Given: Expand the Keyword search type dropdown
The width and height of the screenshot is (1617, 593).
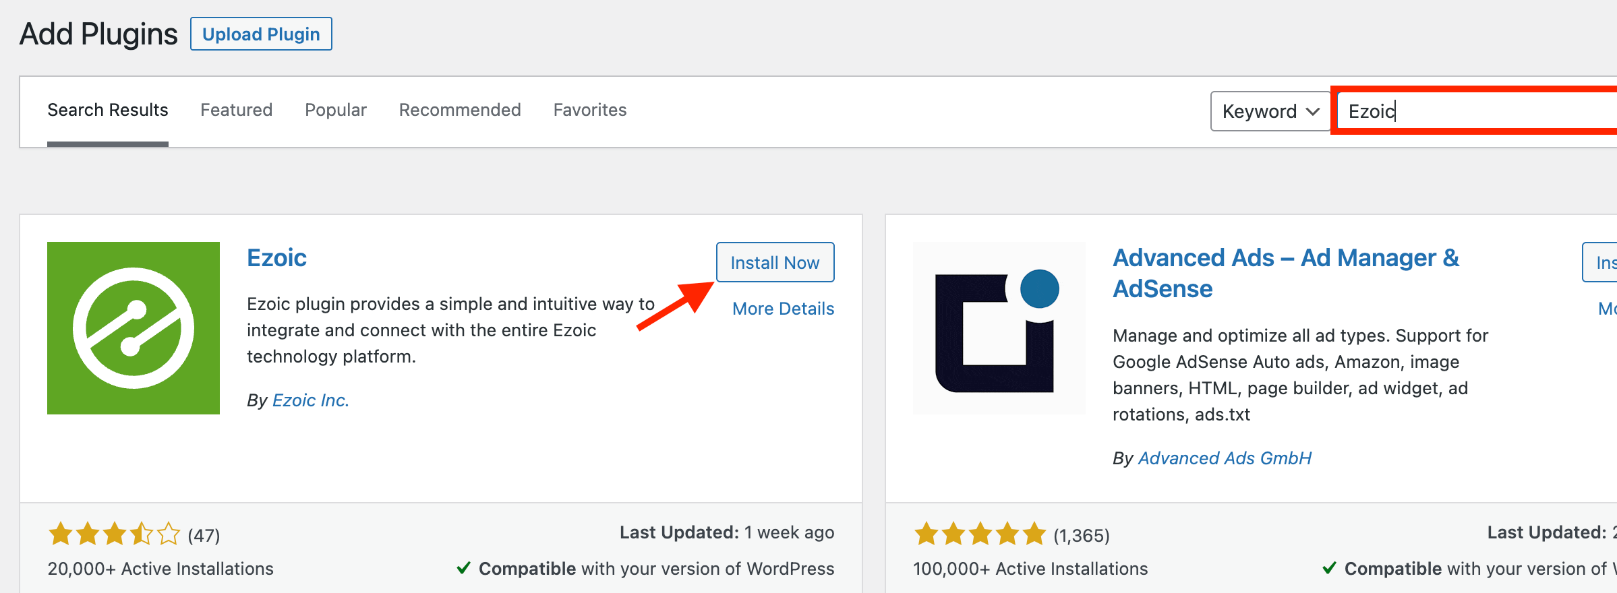Looking at the screenshot, I should [x=1270, y=111].
